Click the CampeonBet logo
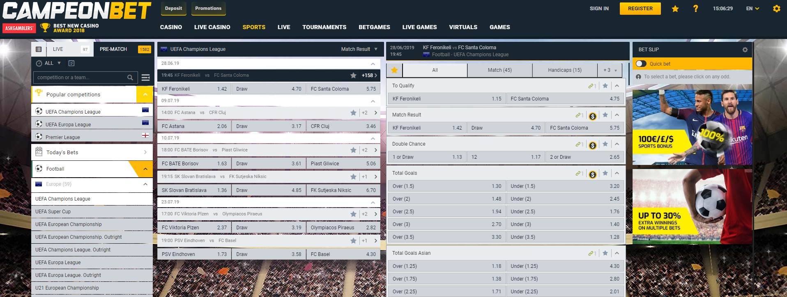Image resolution: width=787 pixels, height=297 pixels. pos(77,11)
